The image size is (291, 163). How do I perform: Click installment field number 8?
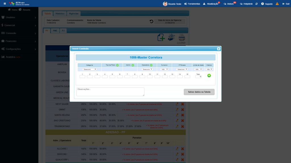(x=135, y=76)
